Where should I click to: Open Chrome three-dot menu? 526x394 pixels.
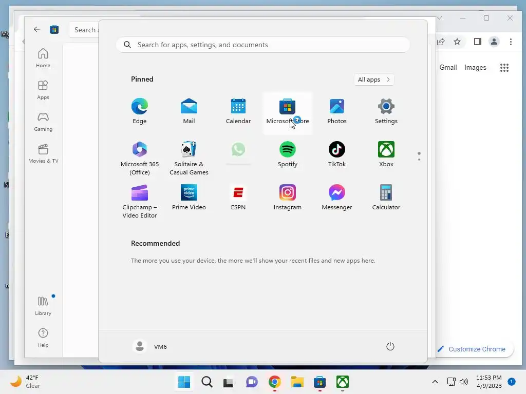511,42
